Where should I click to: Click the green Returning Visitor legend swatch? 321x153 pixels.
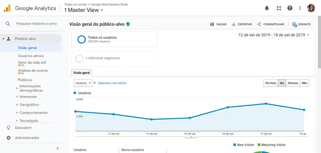click(x=259, y=145)
